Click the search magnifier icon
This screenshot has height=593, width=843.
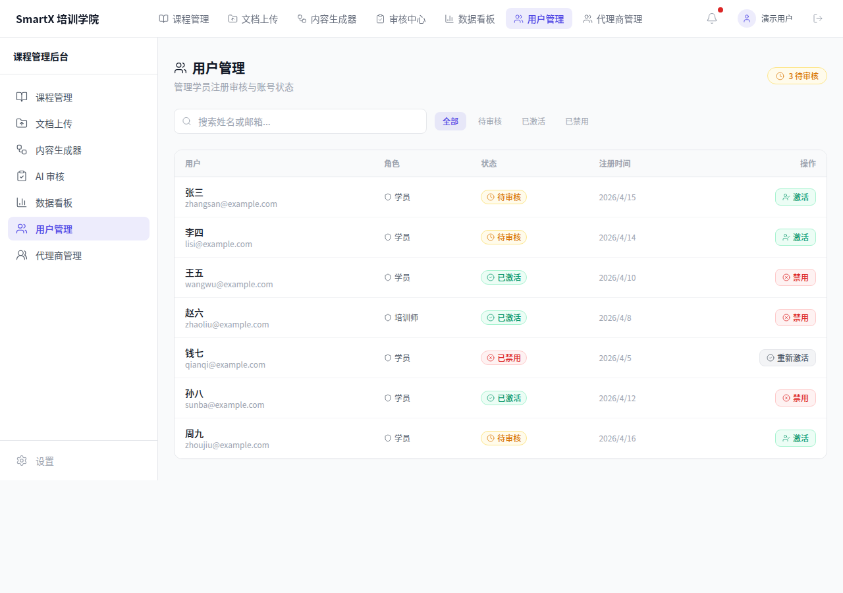pyautogui.click(x=187, y=121)
